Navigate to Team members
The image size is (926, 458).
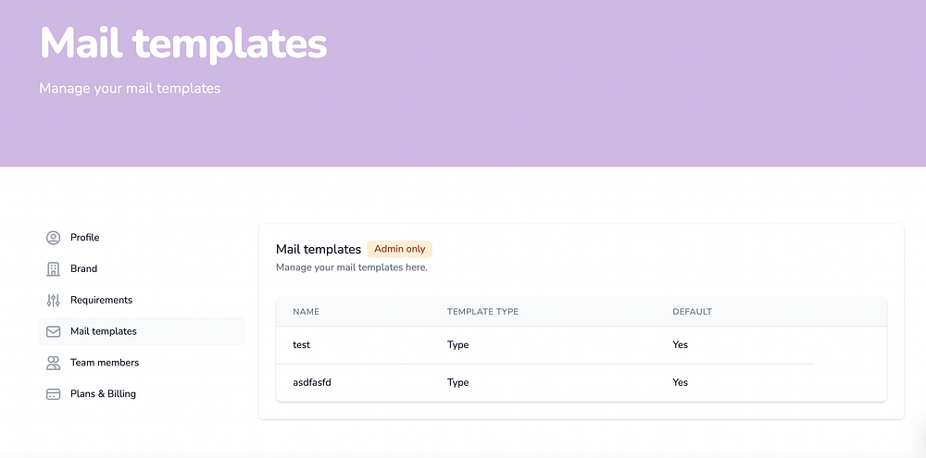[105, 363]
